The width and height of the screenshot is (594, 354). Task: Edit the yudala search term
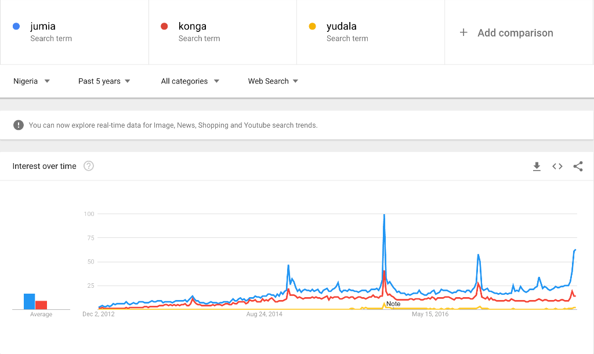[370, 32]
